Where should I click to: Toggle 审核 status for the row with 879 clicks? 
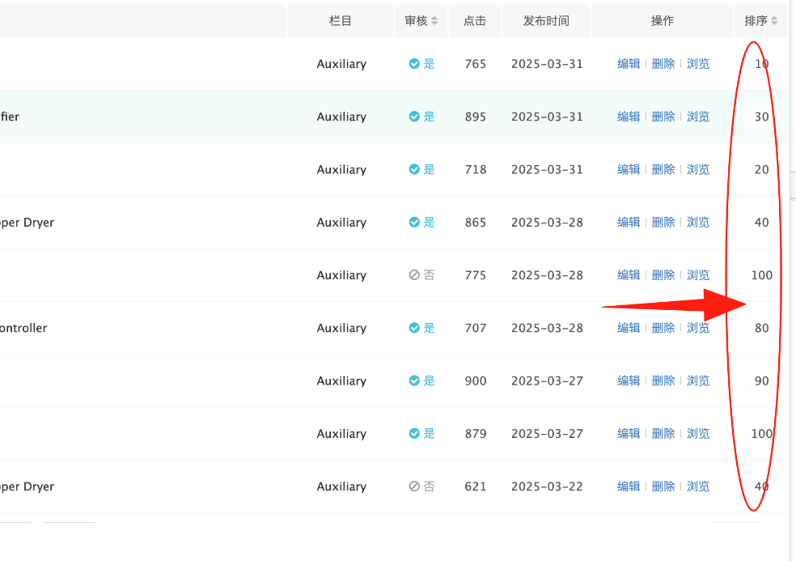click(421, 433)
